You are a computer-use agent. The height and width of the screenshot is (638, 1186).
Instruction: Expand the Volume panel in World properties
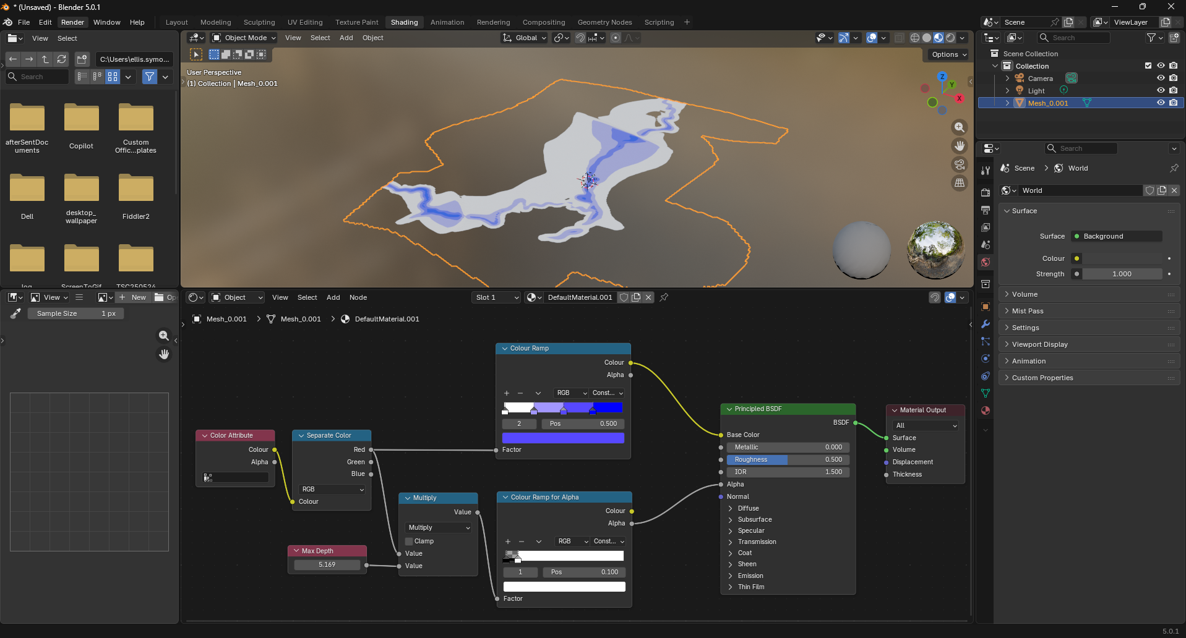coord(1025,294)
